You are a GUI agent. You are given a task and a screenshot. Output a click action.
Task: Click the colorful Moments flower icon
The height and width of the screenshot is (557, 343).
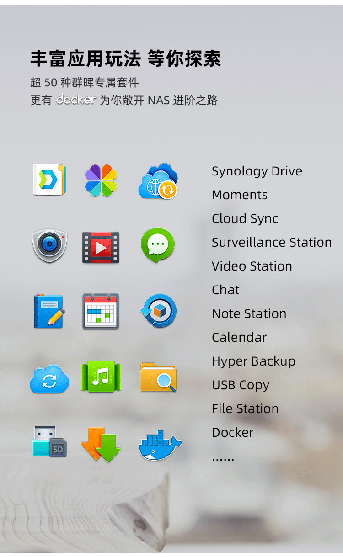[x=101, y=180]
